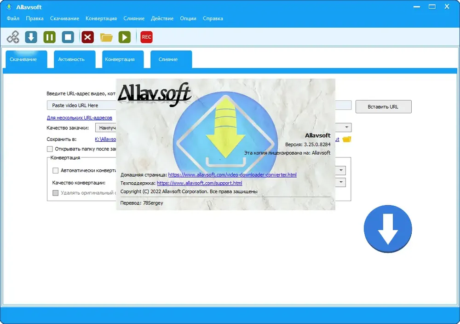Click the paste URL chain-link icon
The height and width of the screenshot is (324, 460).
tap(13, 37)
